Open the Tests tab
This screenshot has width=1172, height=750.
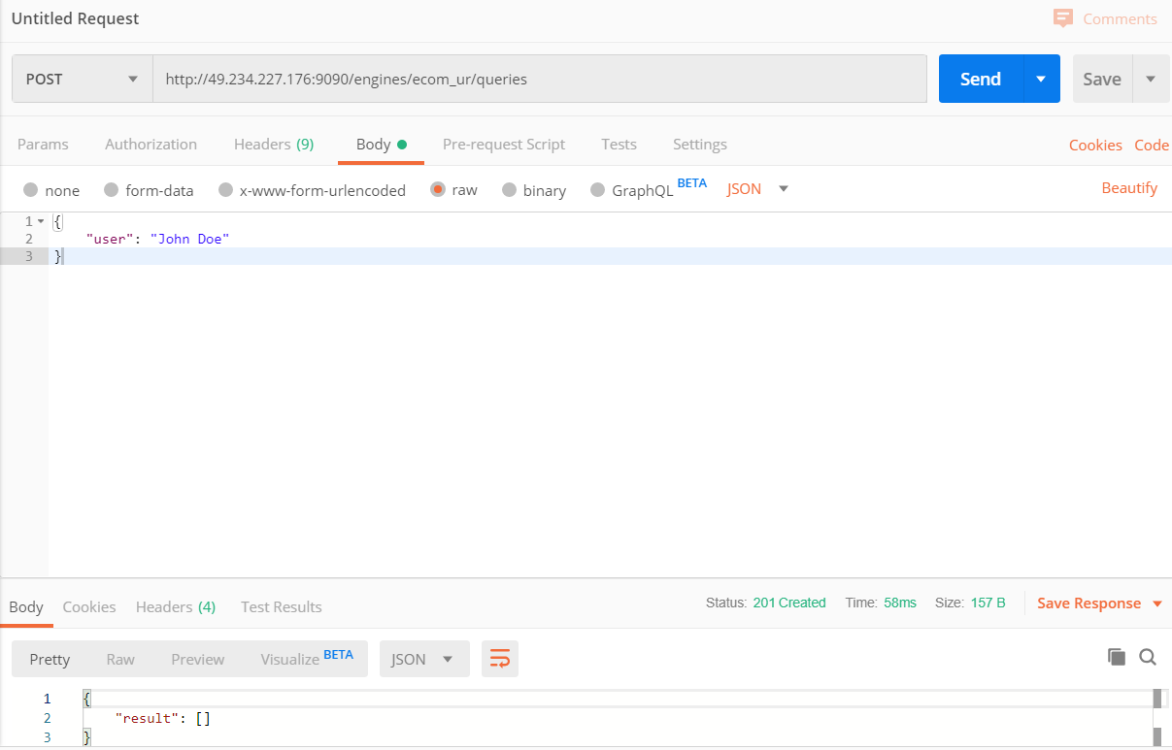coord(619,144)
